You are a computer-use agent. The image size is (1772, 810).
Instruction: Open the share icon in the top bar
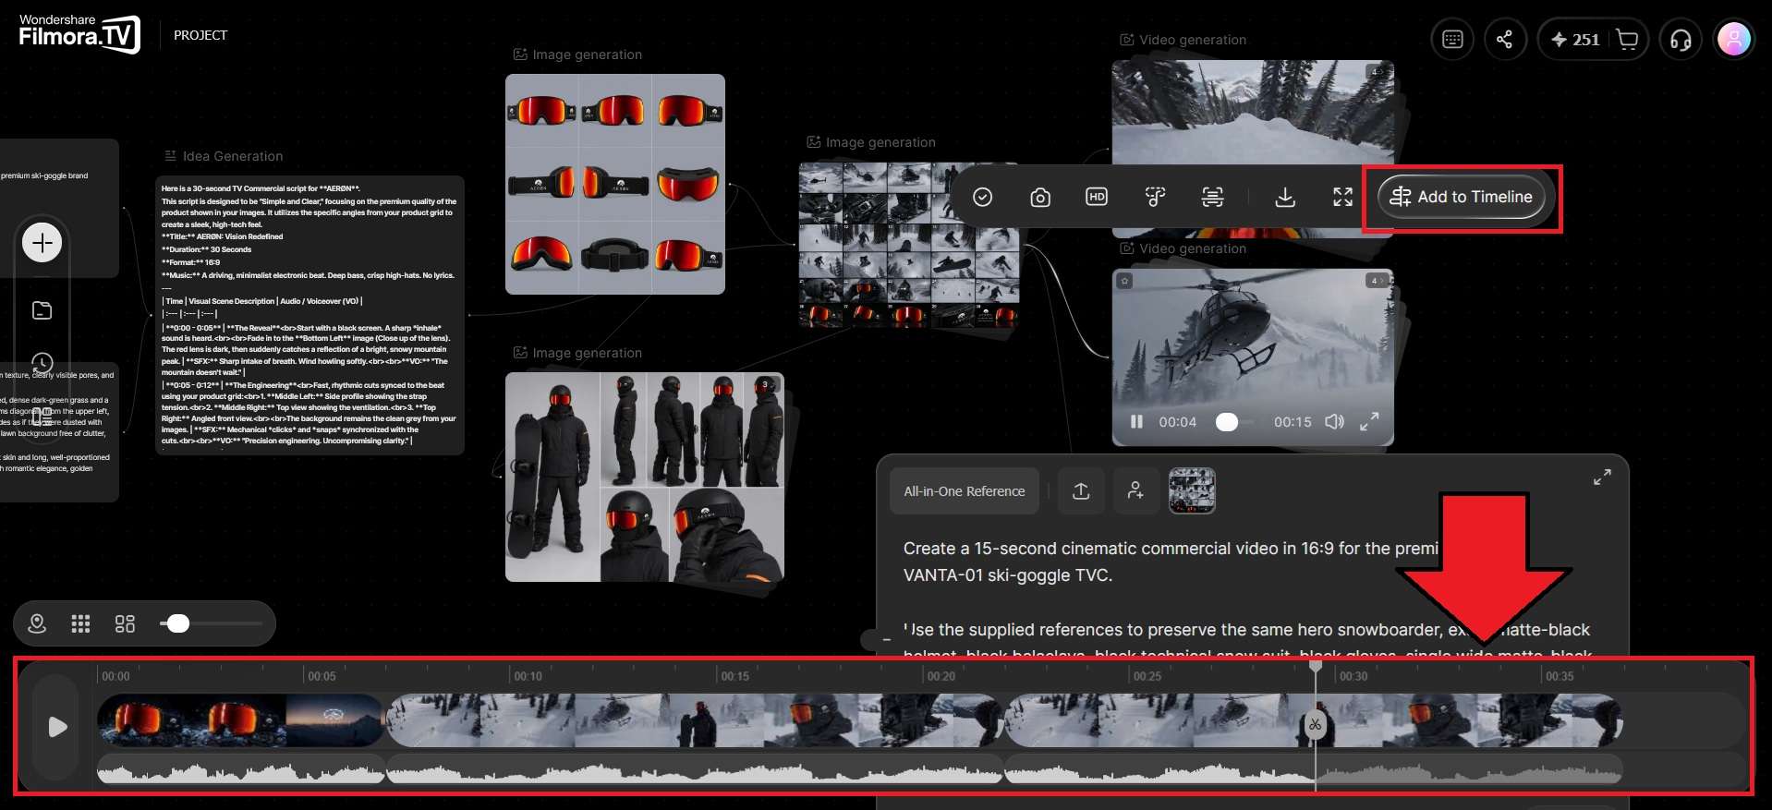tap(1505, 40)
